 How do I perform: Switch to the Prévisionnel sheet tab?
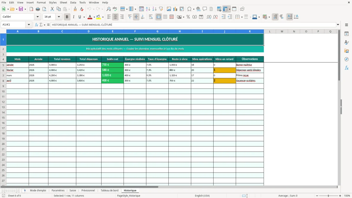point(88,190)
